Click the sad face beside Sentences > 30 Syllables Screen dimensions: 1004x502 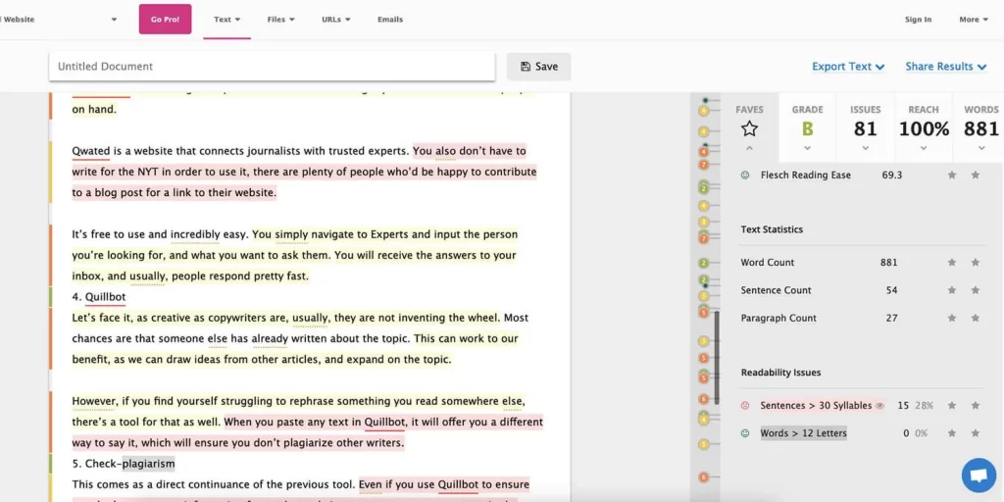[745, 405]
